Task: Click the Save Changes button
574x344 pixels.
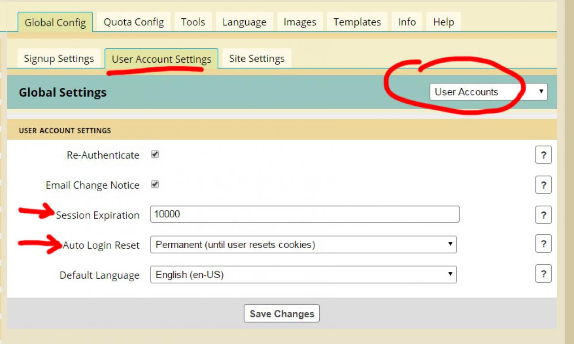Action: [282, 314]
